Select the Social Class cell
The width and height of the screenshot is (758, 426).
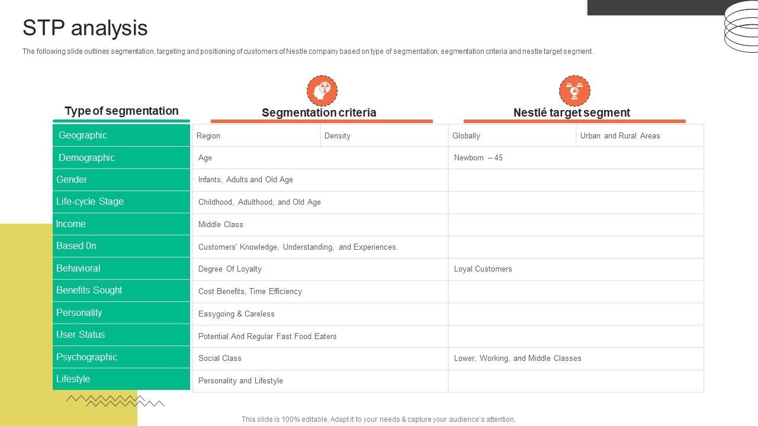[320, 359]
